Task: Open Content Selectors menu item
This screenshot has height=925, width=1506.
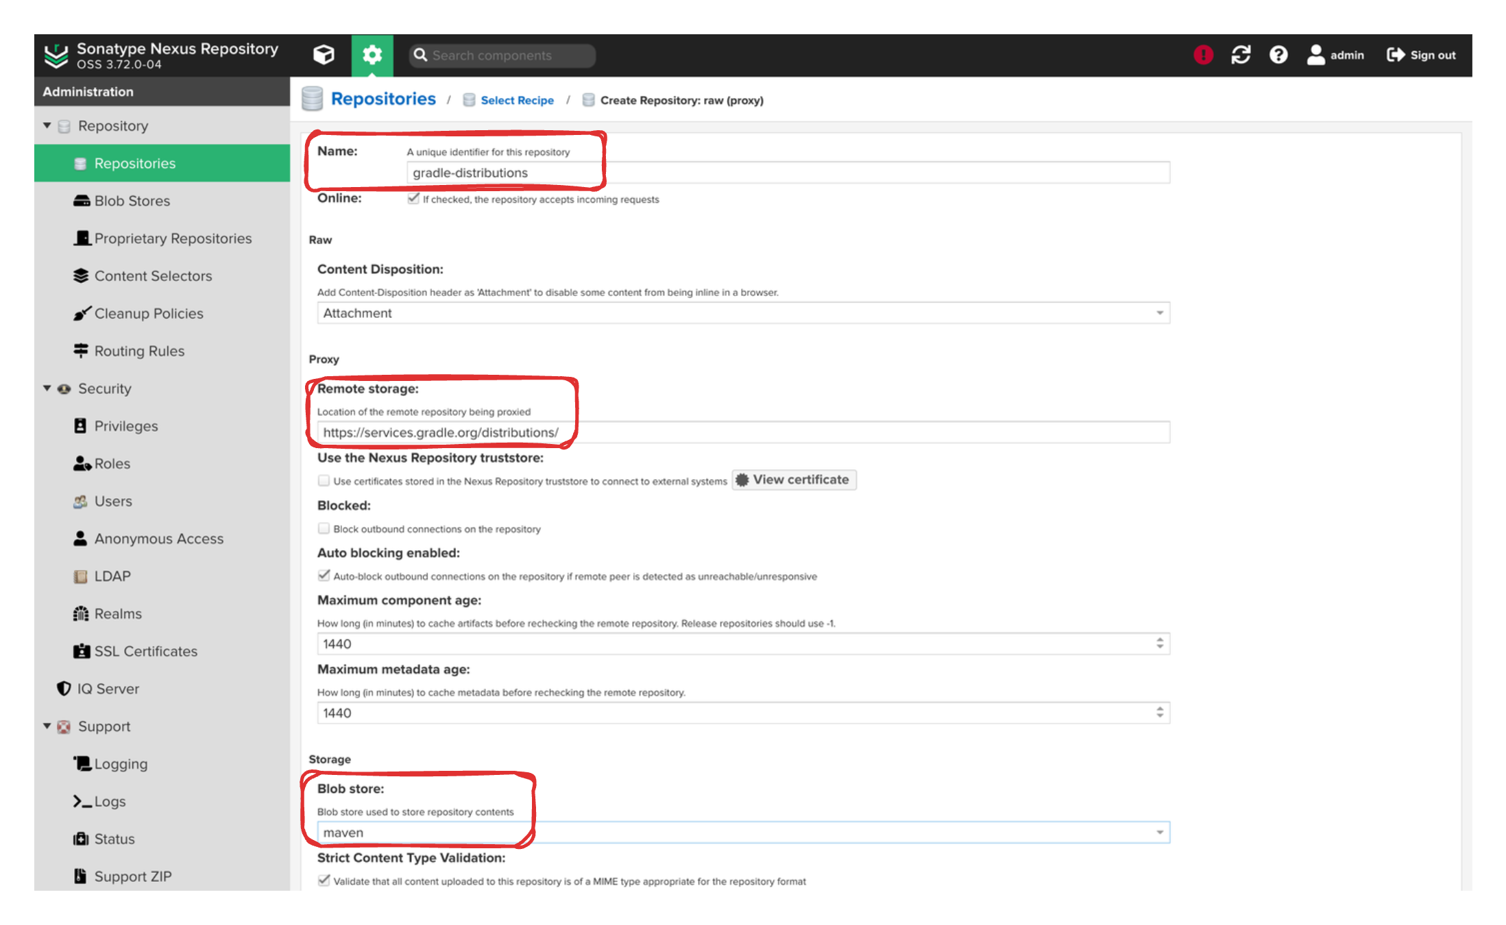Action: [162, 275]
